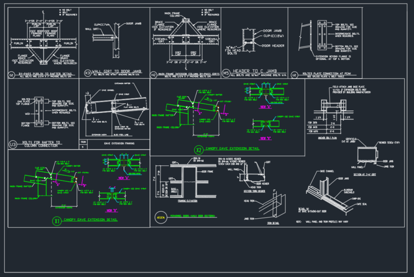Click the H2 detail tag circle
The image size is (414, 277).
pyautogui.click(x=153, y=75)
